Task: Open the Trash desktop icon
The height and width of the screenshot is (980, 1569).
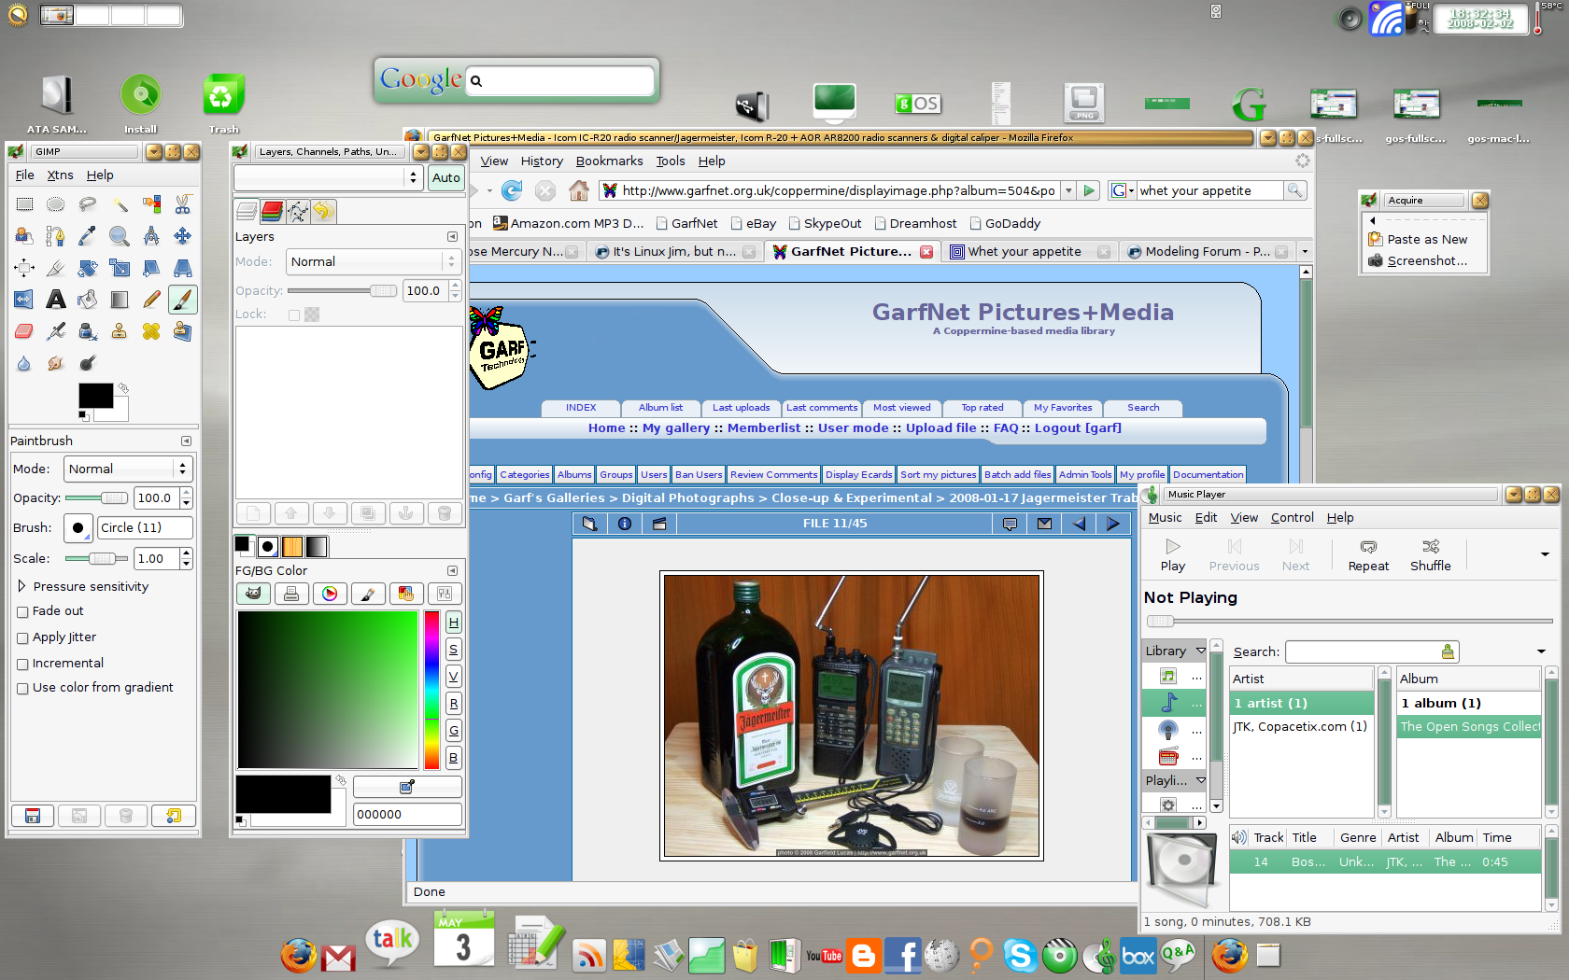Action: click(222, 103)
